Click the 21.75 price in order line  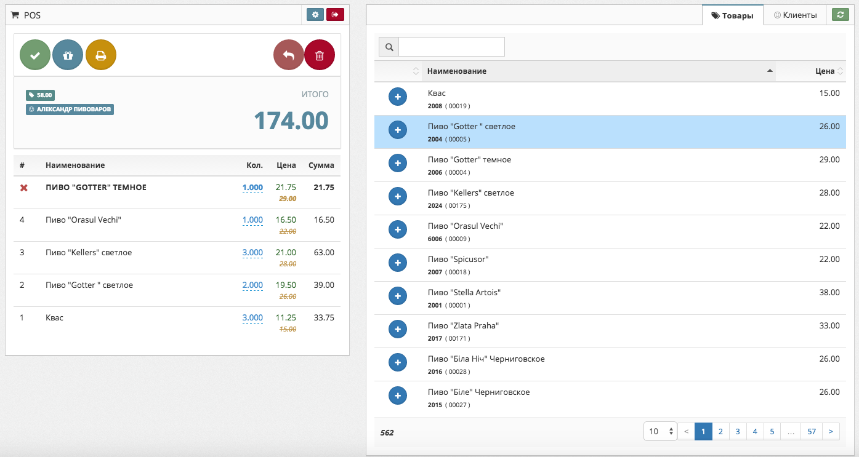(286, 188)
